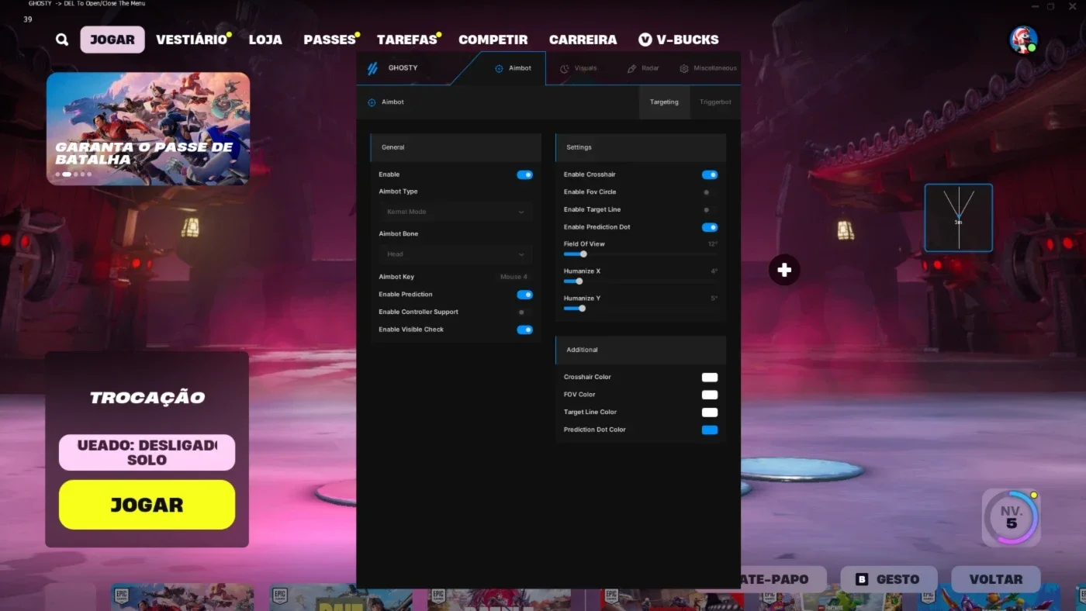The width and height of the screenshot is (1086, 611).
Task: Select the Aimbot tab in the header
Action: [514, 68]
